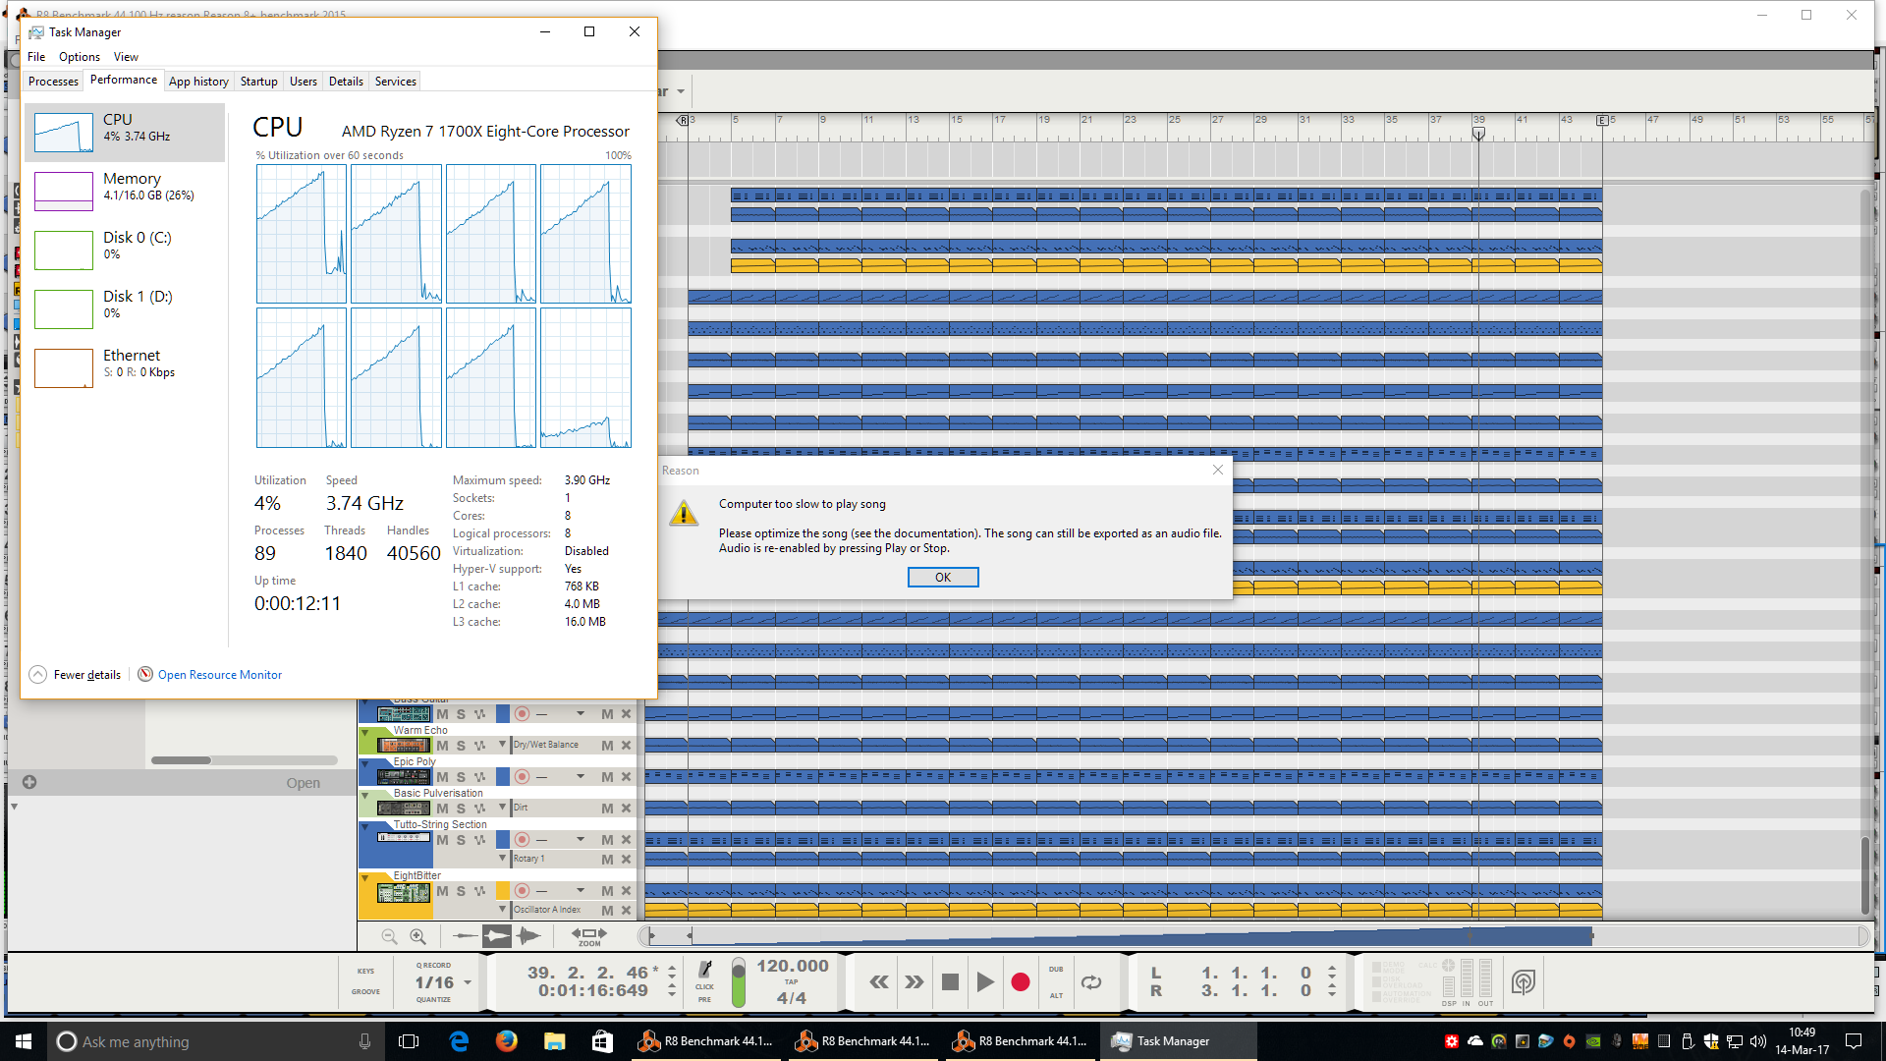Click OK in the Reason warning dialog

[943, 577]
